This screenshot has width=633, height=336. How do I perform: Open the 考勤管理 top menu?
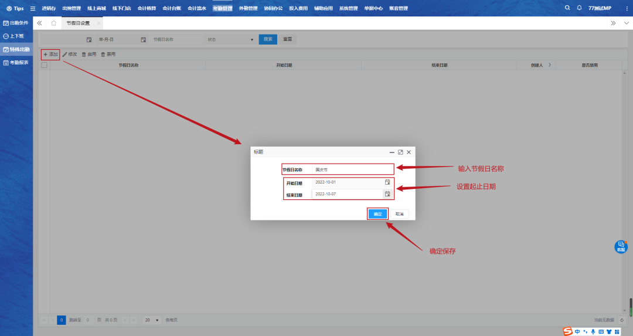[222, 8]
